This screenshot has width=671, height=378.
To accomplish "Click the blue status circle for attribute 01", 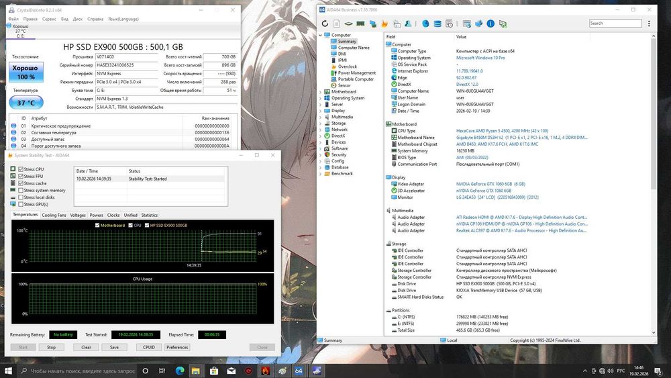I will (13, 126).
